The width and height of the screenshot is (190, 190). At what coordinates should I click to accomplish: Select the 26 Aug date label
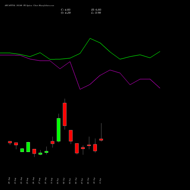coord(33,180)
